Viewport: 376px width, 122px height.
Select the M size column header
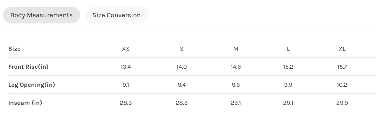[236, 49]
